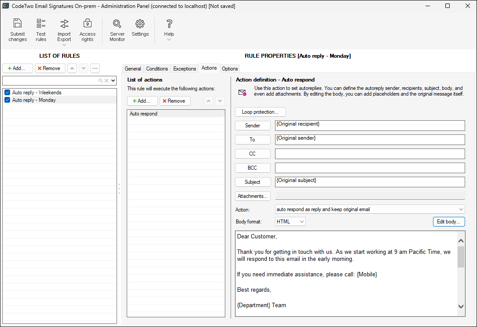Launch the Server Monitor

[117, 30]
